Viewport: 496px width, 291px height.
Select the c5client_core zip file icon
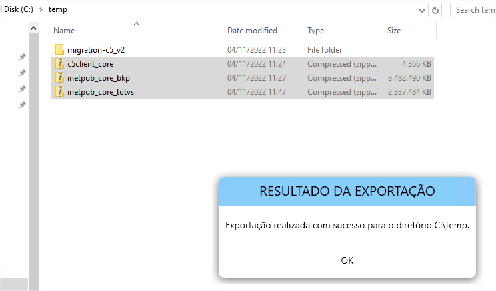click(59, 63)
